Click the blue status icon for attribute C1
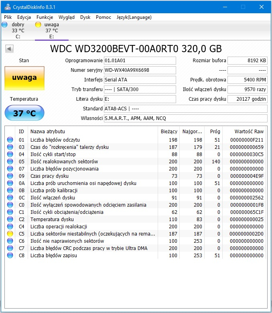Viewport: 272px width, 313px height. 10,212
